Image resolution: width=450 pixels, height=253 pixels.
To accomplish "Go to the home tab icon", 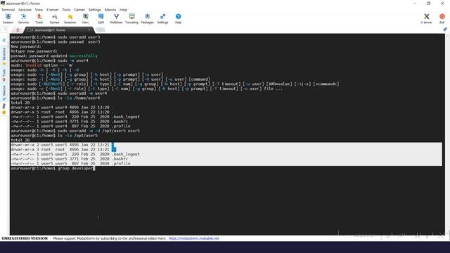I will (x=18, y=30).
